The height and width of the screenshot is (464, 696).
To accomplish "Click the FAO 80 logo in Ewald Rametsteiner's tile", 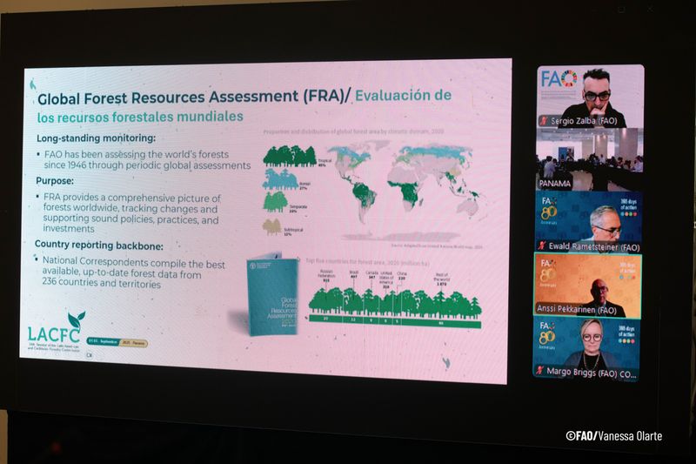I will pos(549,210).
